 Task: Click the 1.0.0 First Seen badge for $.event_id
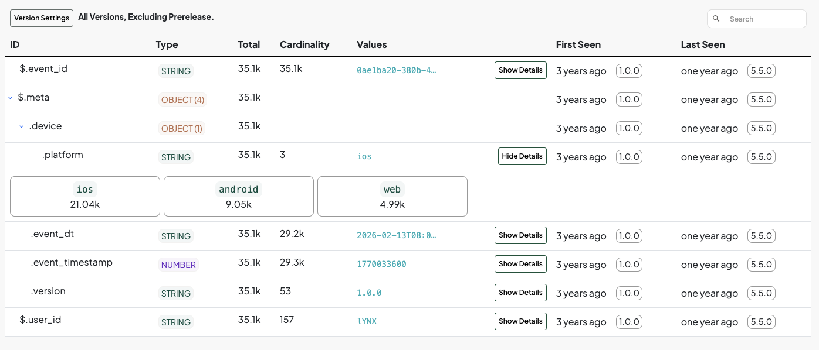coord(629,70)
